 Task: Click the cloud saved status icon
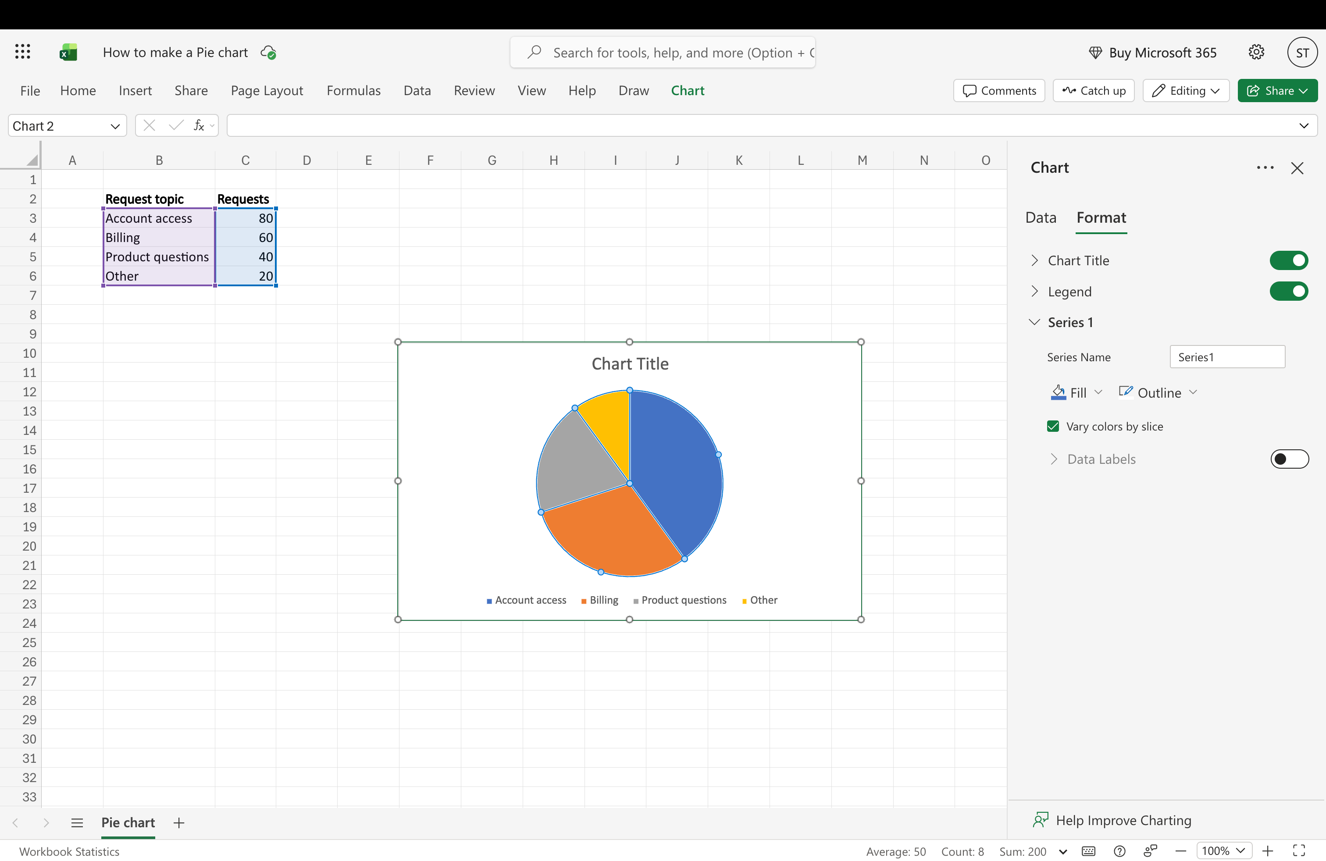[268, 52]
